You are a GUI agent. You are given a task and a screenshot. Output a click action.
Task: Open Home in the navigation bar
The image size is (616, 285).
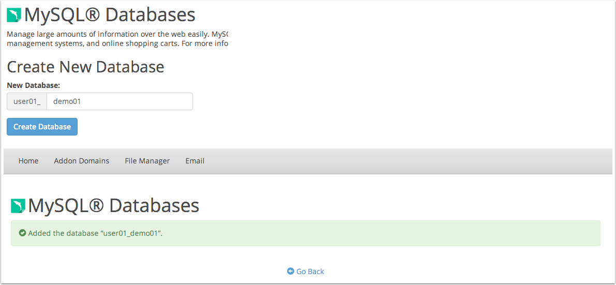[28, 161]
